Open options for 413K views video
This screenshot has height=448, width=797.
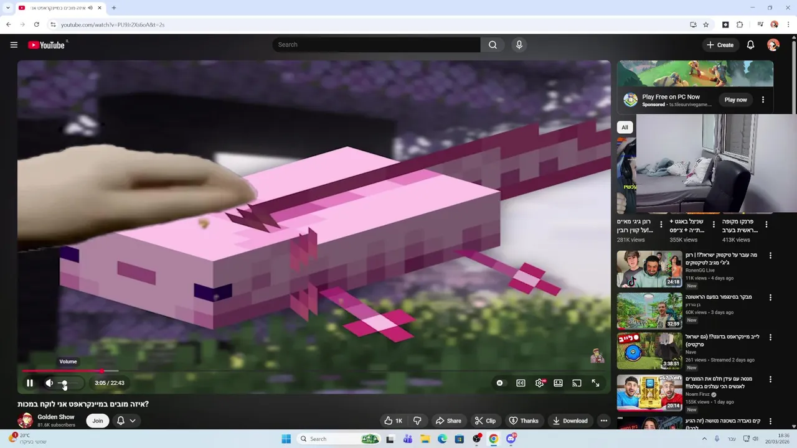766,225
